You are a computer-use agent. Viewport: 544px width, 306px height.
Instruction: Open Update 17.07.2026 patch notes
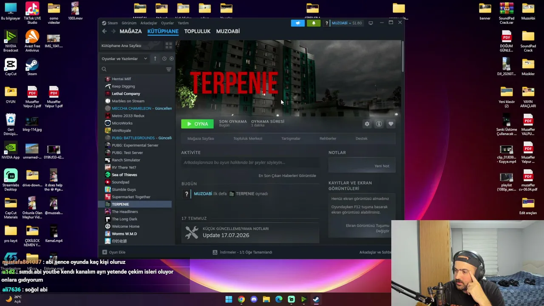[250, 232]
